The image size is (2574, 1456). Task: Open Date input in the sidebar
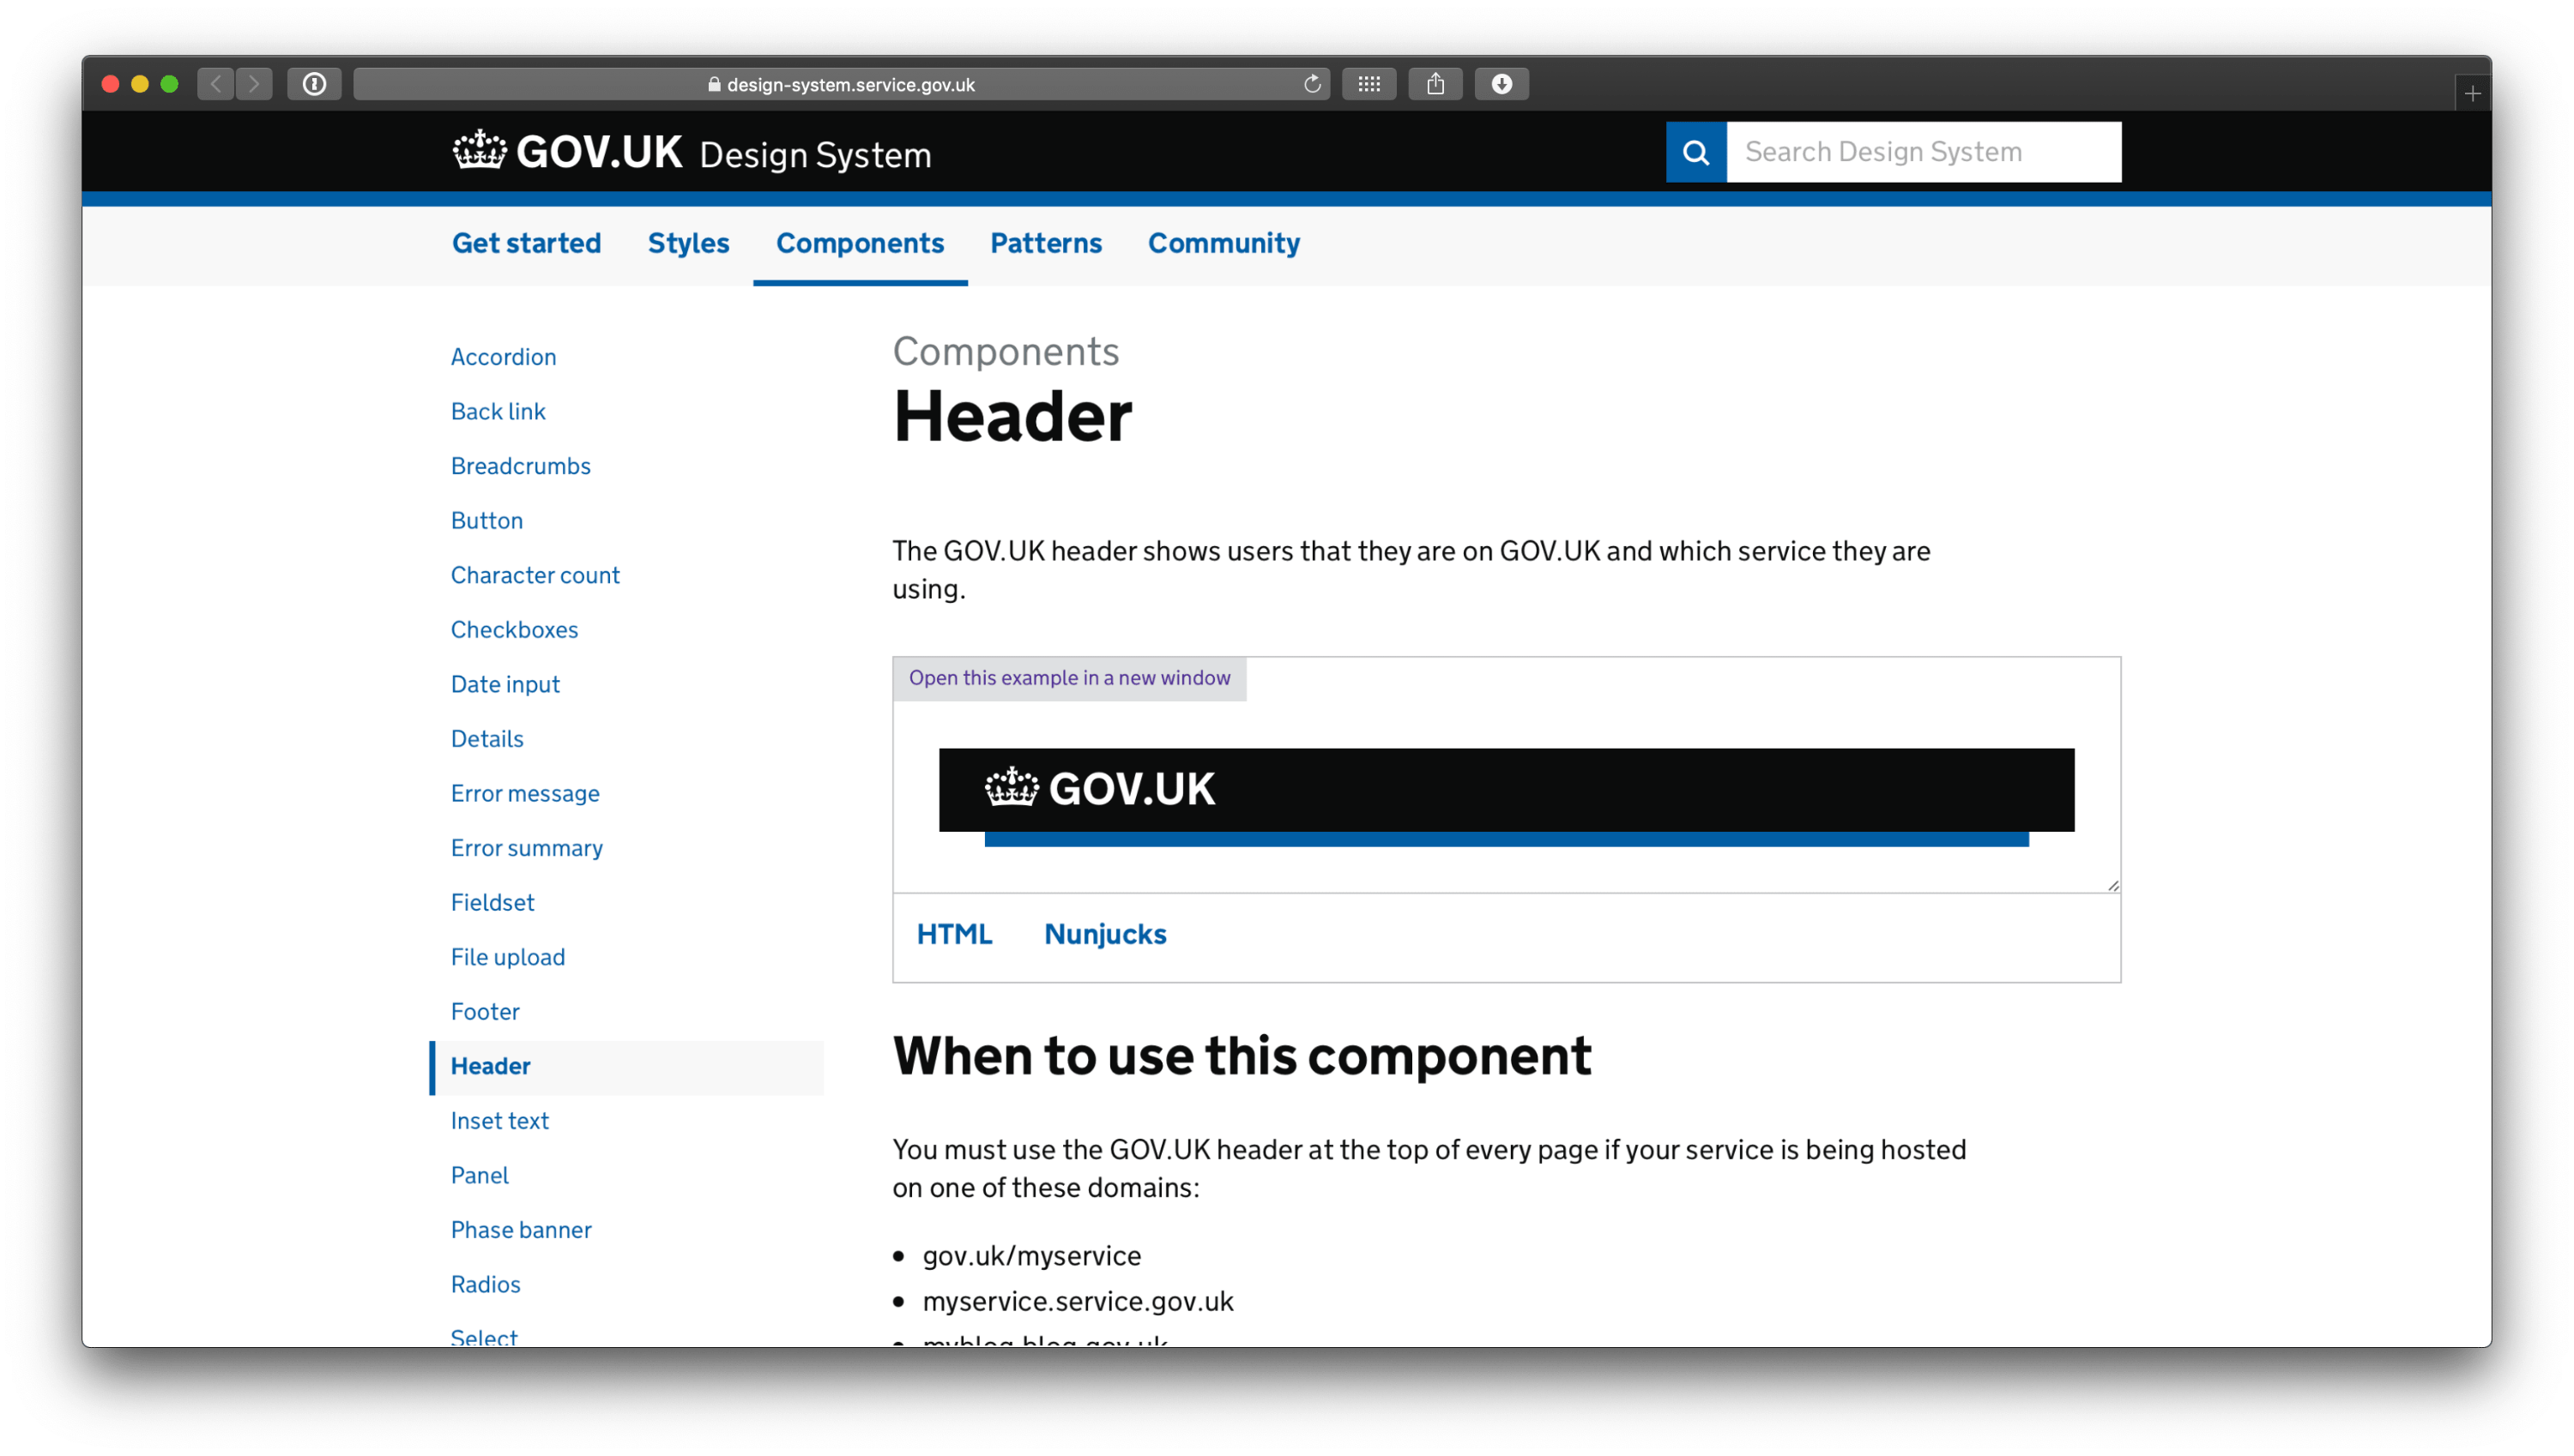click(x=505, y=684)
